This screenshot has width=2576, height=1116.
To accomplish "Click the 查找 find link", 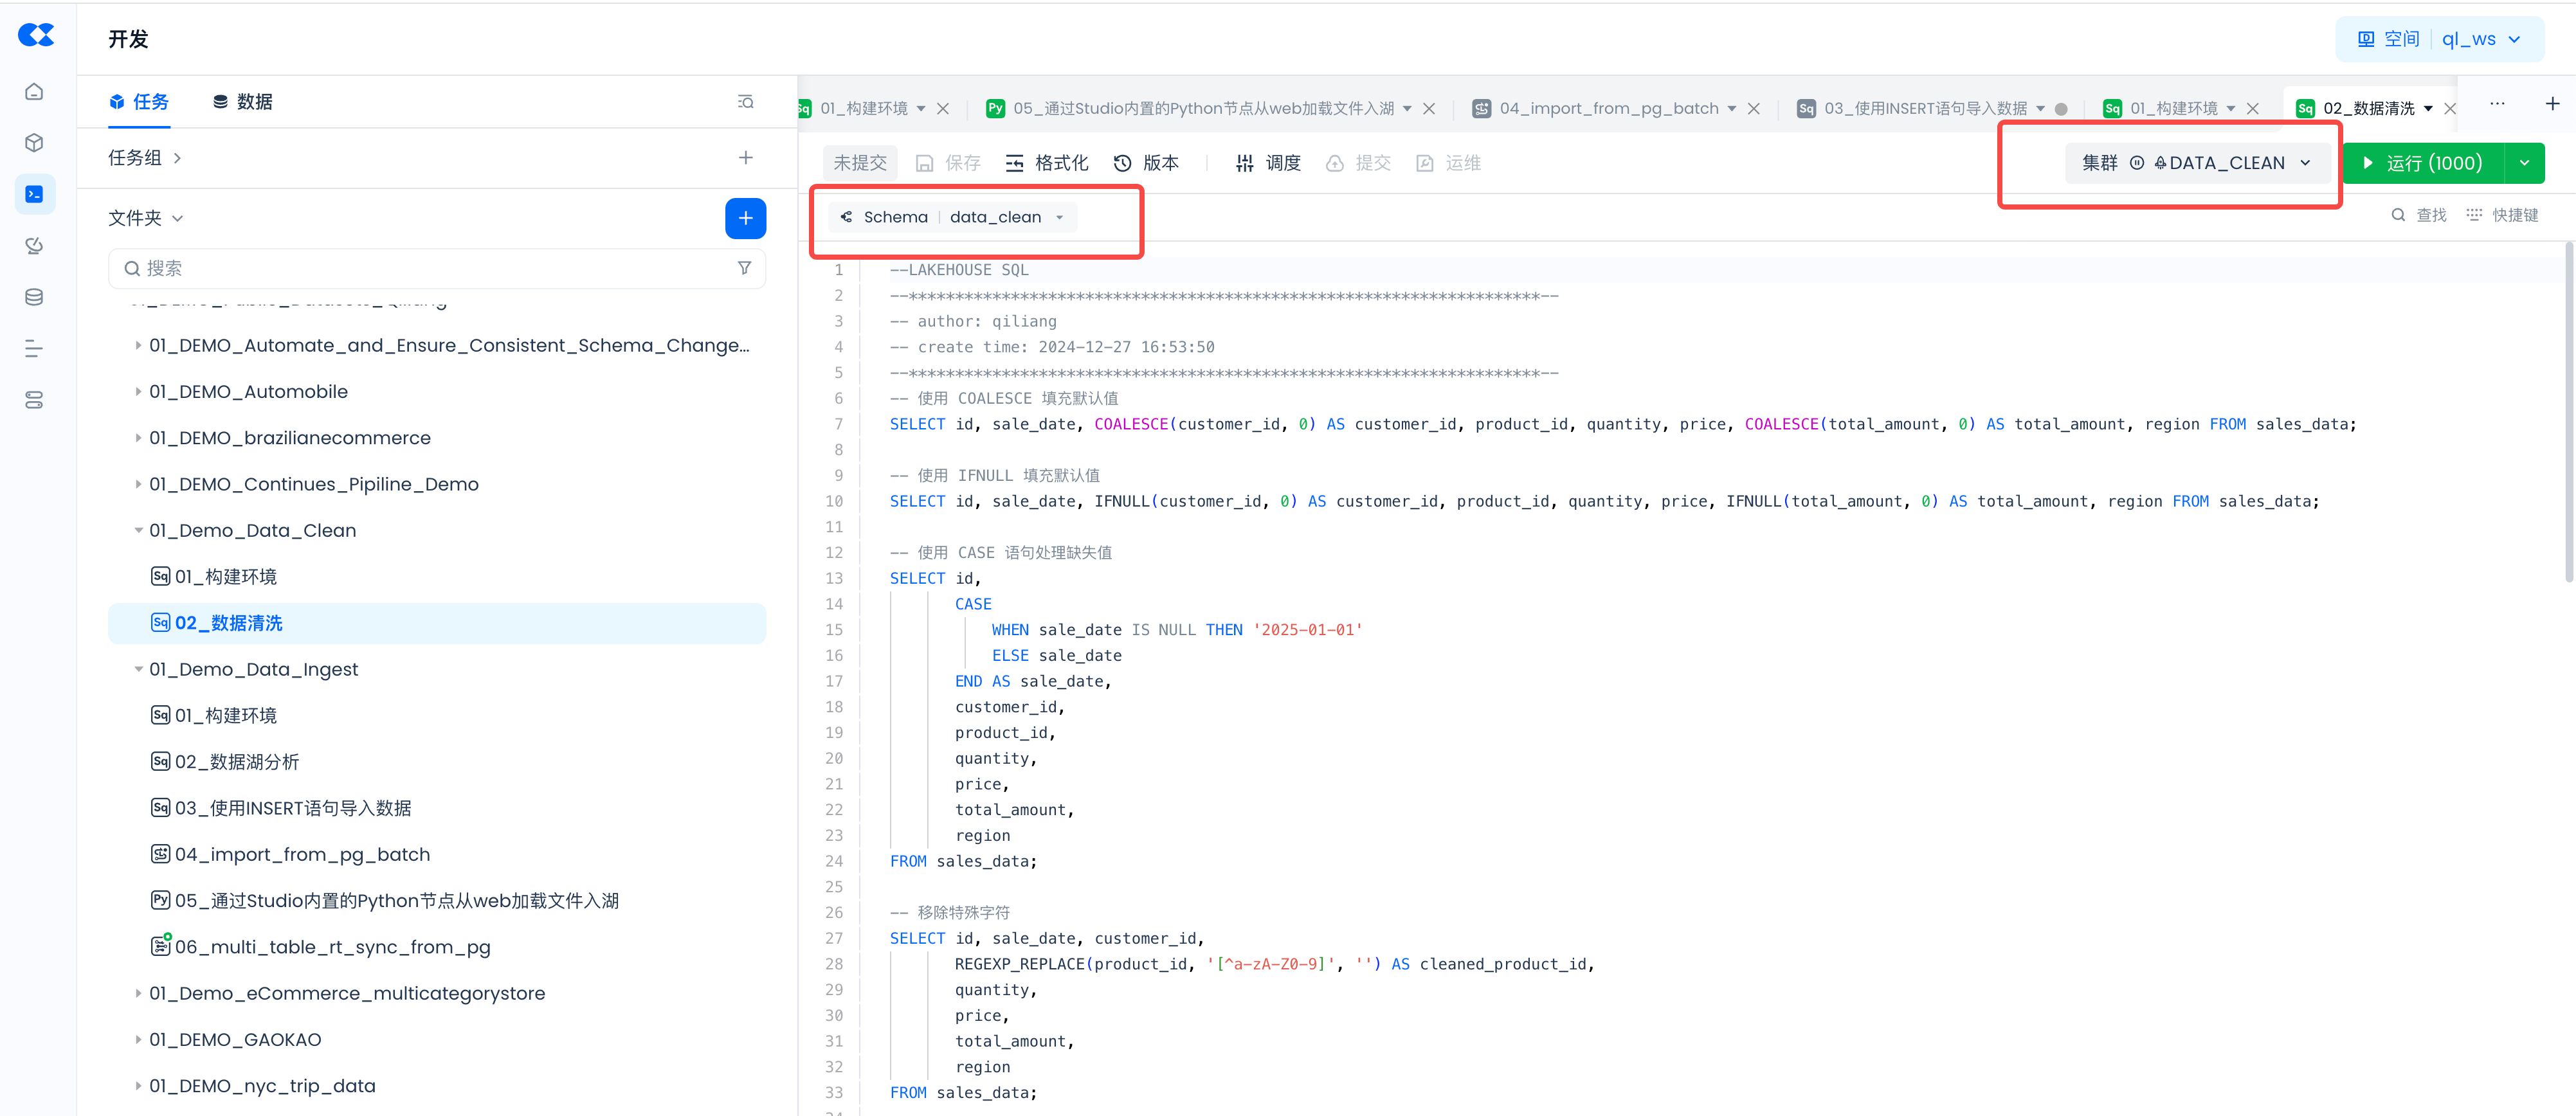I will 2419,215.
